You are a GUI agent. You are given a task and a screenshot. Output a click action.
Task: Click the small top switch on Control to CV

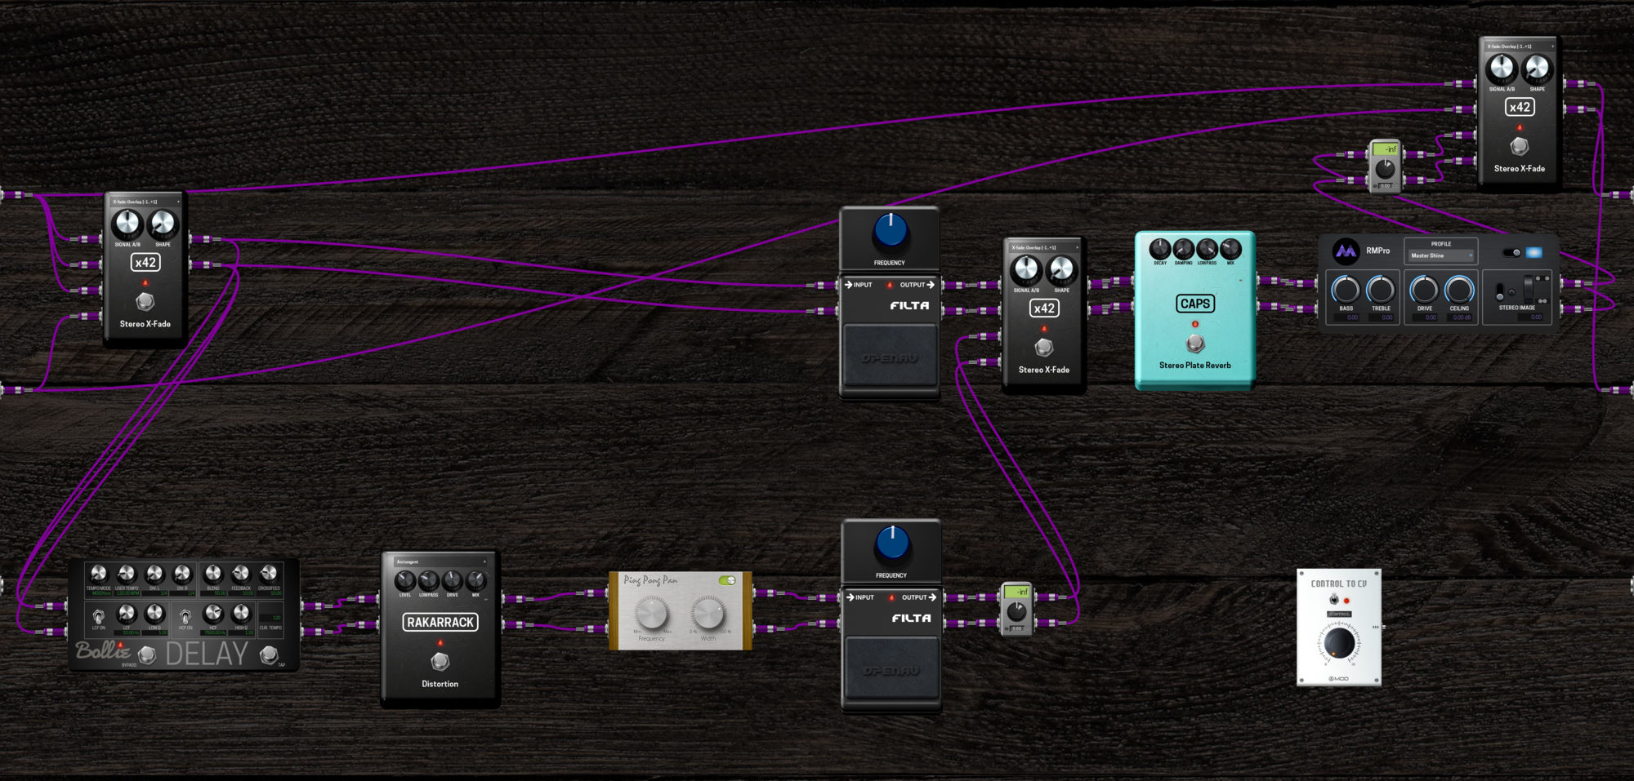1334,600
